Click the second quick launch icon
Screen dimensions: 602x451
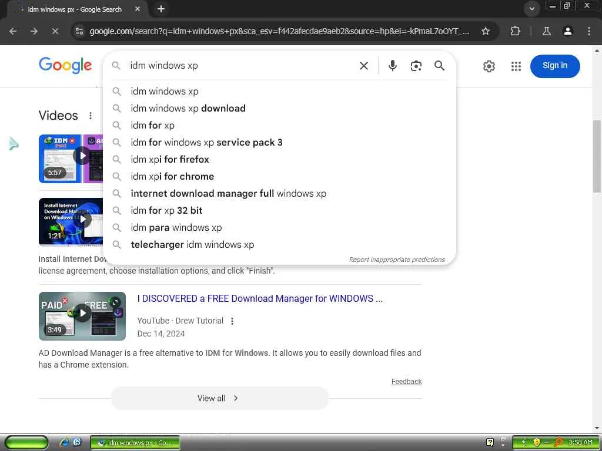(77, 443)
